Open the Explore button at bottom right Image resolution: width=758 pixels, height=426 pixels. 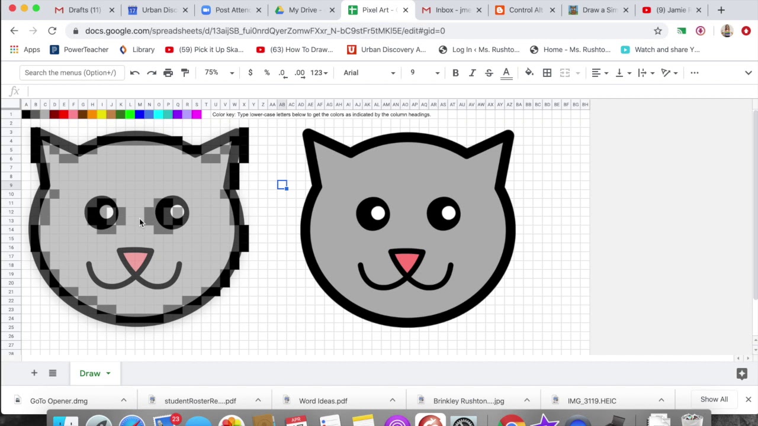click(741, 373)
